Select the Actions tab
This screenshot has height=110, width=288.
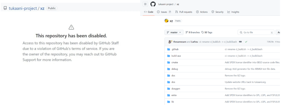point(202,12)
